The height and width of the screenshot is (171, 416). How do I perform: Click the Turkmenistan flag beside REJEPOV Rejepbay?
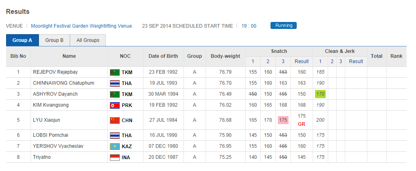(114, 72)
